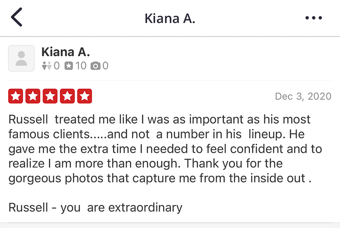The image size is (340, 228).
Task: Tap the review count number 10
Action: [81, 66]
